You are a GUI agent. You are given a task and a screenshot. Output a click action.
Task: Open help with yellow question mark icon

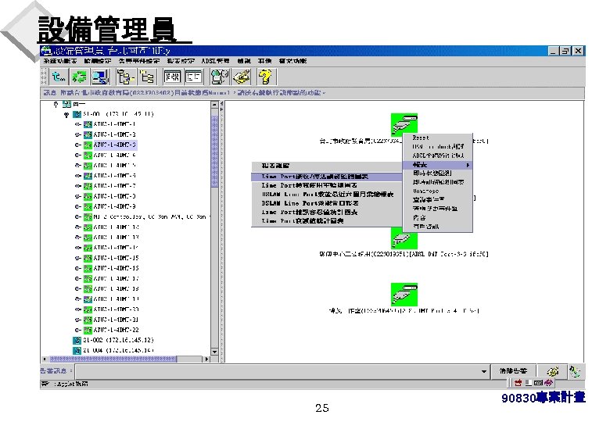point(267,77)
